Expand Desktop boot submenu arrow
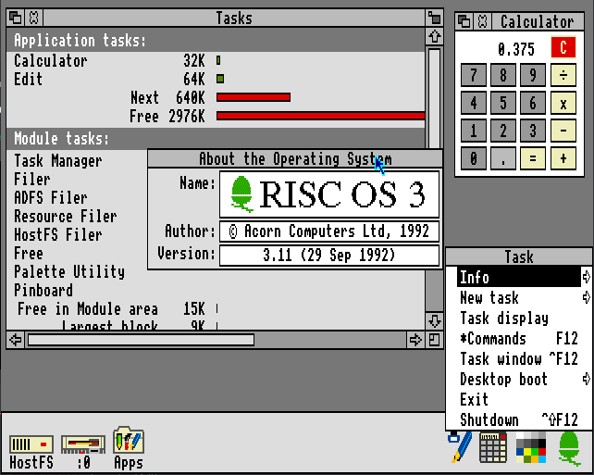Screen dimensions: 594x475 (x=587, y=379)
